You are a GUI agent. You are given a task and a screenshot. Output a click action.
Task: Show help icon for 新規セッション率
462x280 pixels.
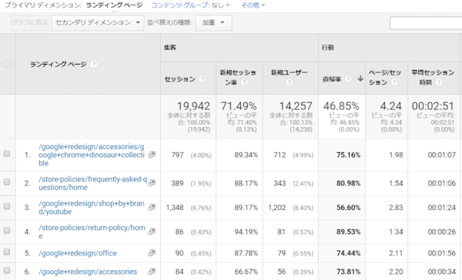(244, 82)
